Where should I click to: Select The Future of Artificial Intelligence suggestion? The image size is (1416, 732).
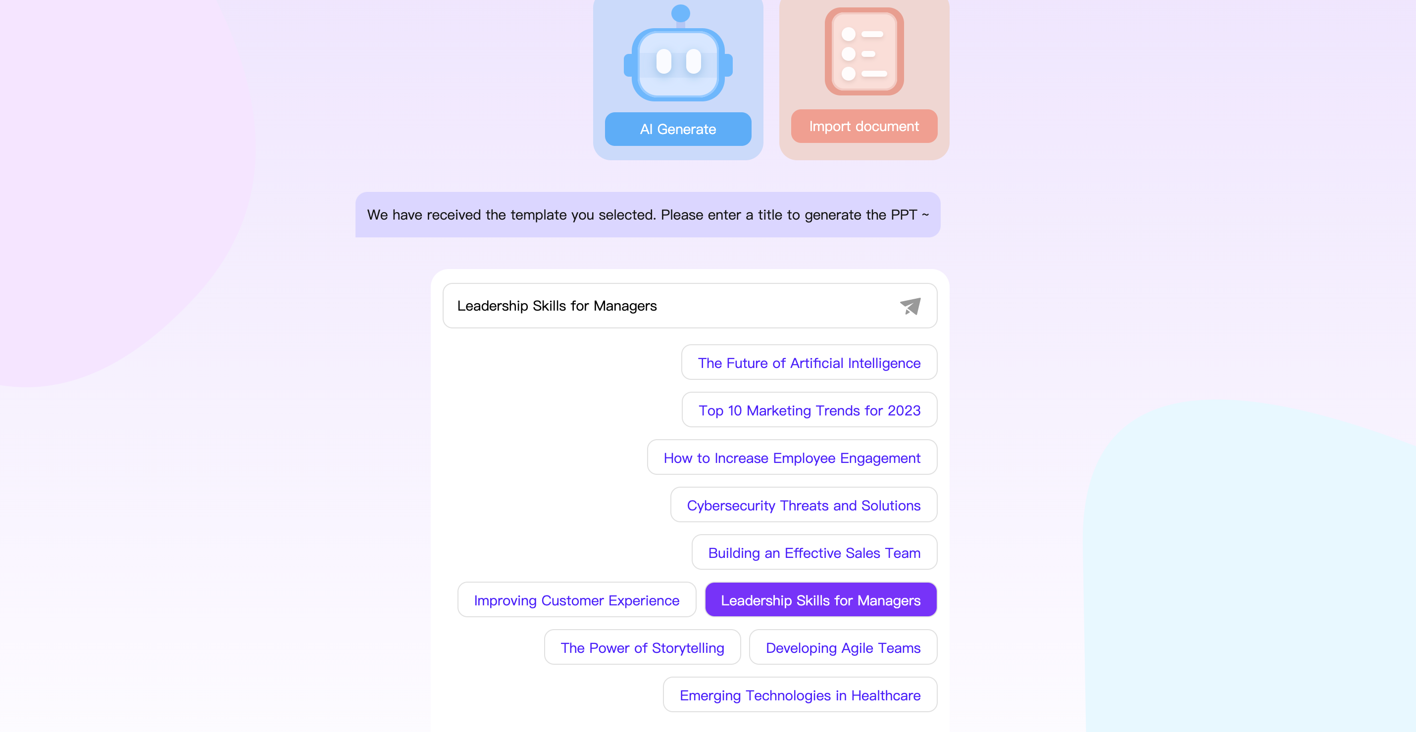[x=809, y=363]
